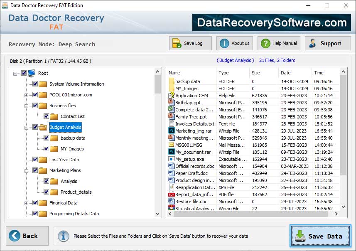The height and width of the screenshot is (251, 356).
Task: Click the Word icon beside Official records.doc
Action: 171,166
